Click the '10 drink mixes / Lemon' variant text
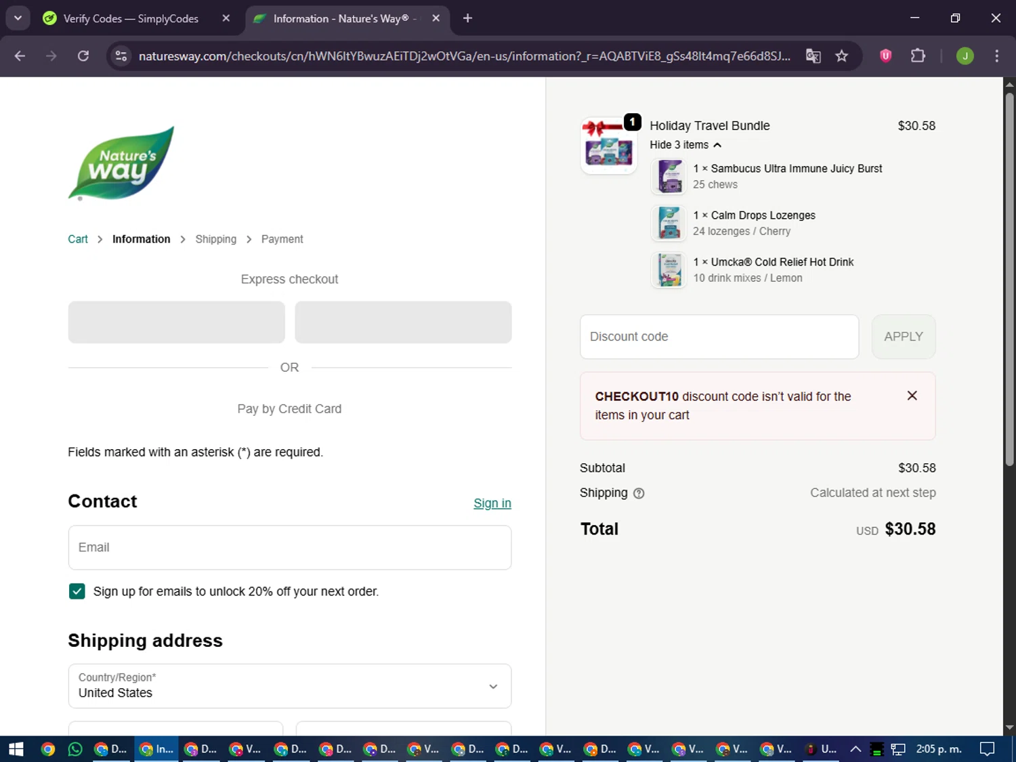 coord(748,278)
